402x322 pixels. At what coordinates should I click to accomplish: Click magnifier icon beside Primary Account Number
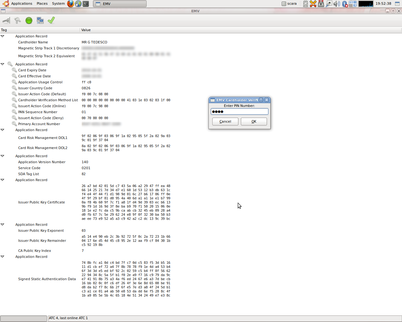(14, 124)
